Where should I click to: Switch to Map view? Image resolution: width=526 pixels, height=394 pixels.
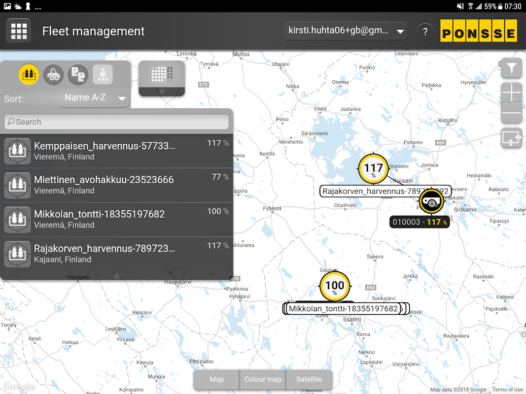coord(217,379)
